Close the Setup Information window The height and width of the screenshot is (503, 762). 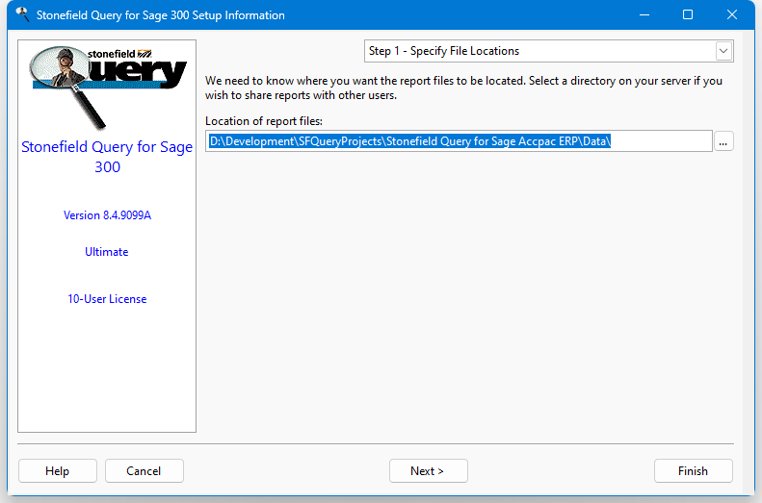tap(732, 14)
